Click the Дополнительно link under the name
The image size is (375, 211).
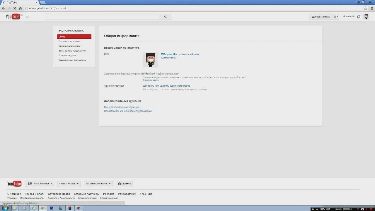(x=169, y=58)
